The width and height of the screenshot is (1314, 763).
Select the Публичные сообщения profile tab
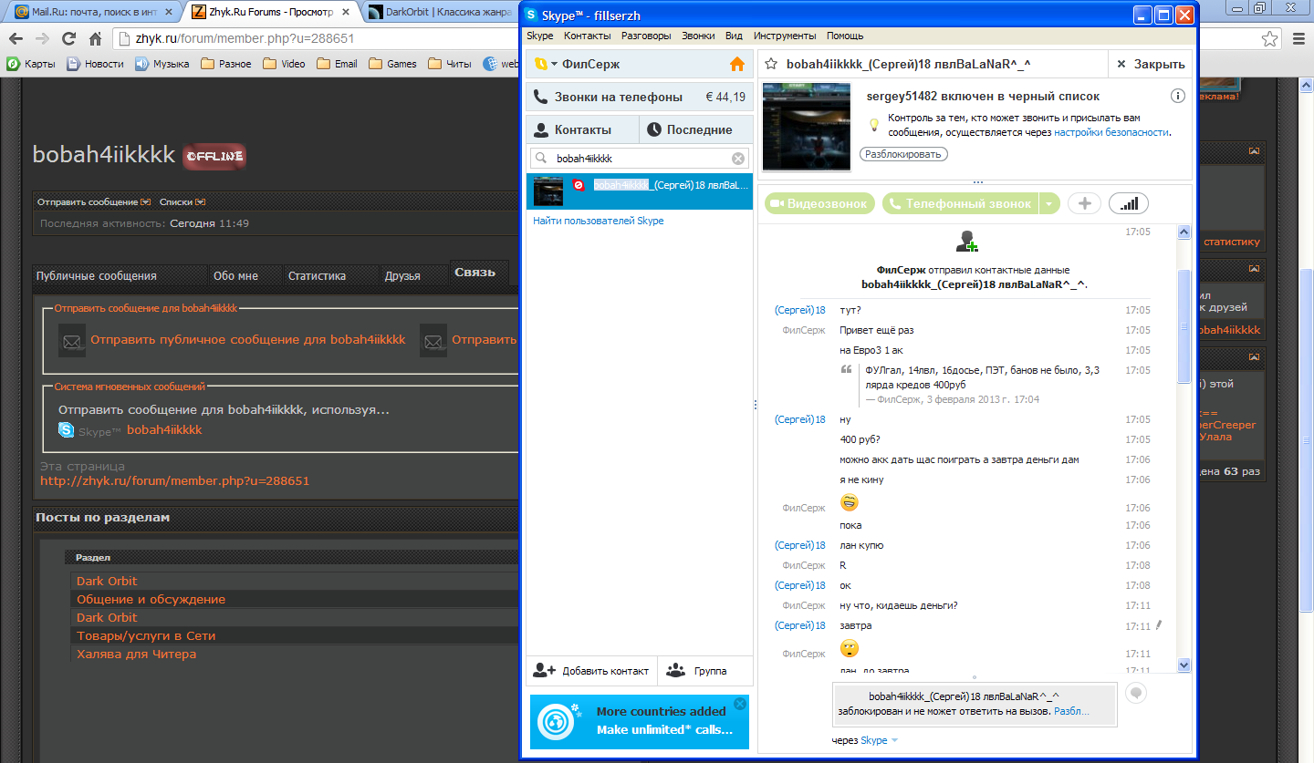[96, 275]
